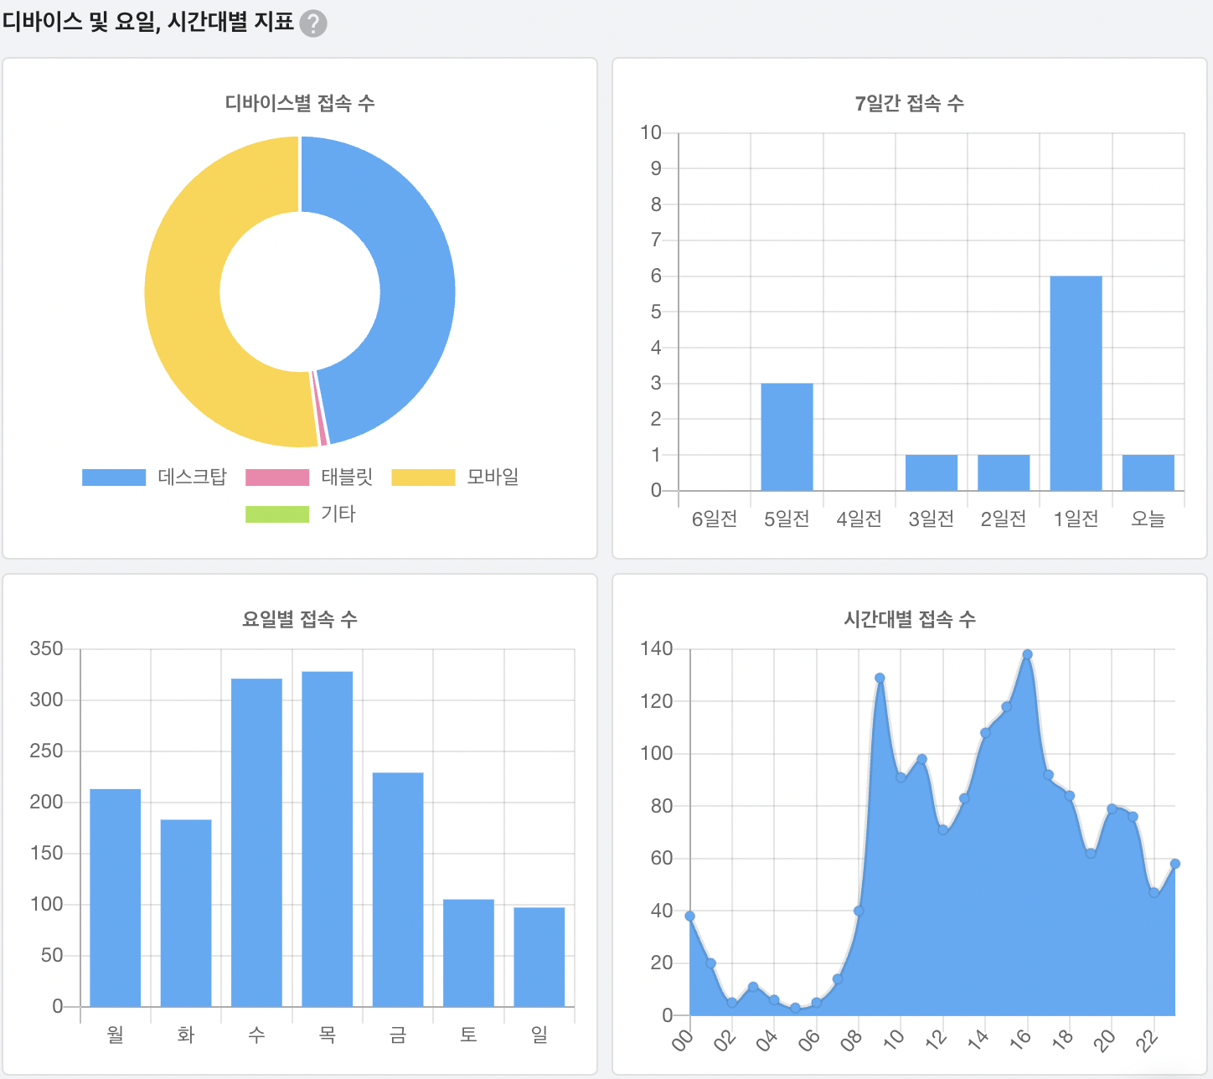Screen dimensions: 1213x1079
Task: Click the 오늘 axis label
Action: pyautogui.click(x=1148, y=519)
